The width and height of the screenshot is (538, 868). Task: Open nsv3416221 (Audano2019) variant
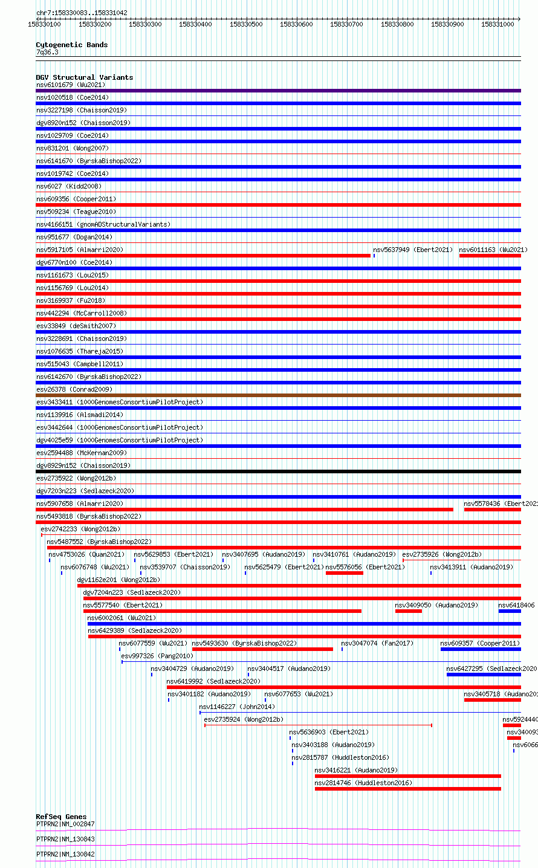tap(356, 770)
